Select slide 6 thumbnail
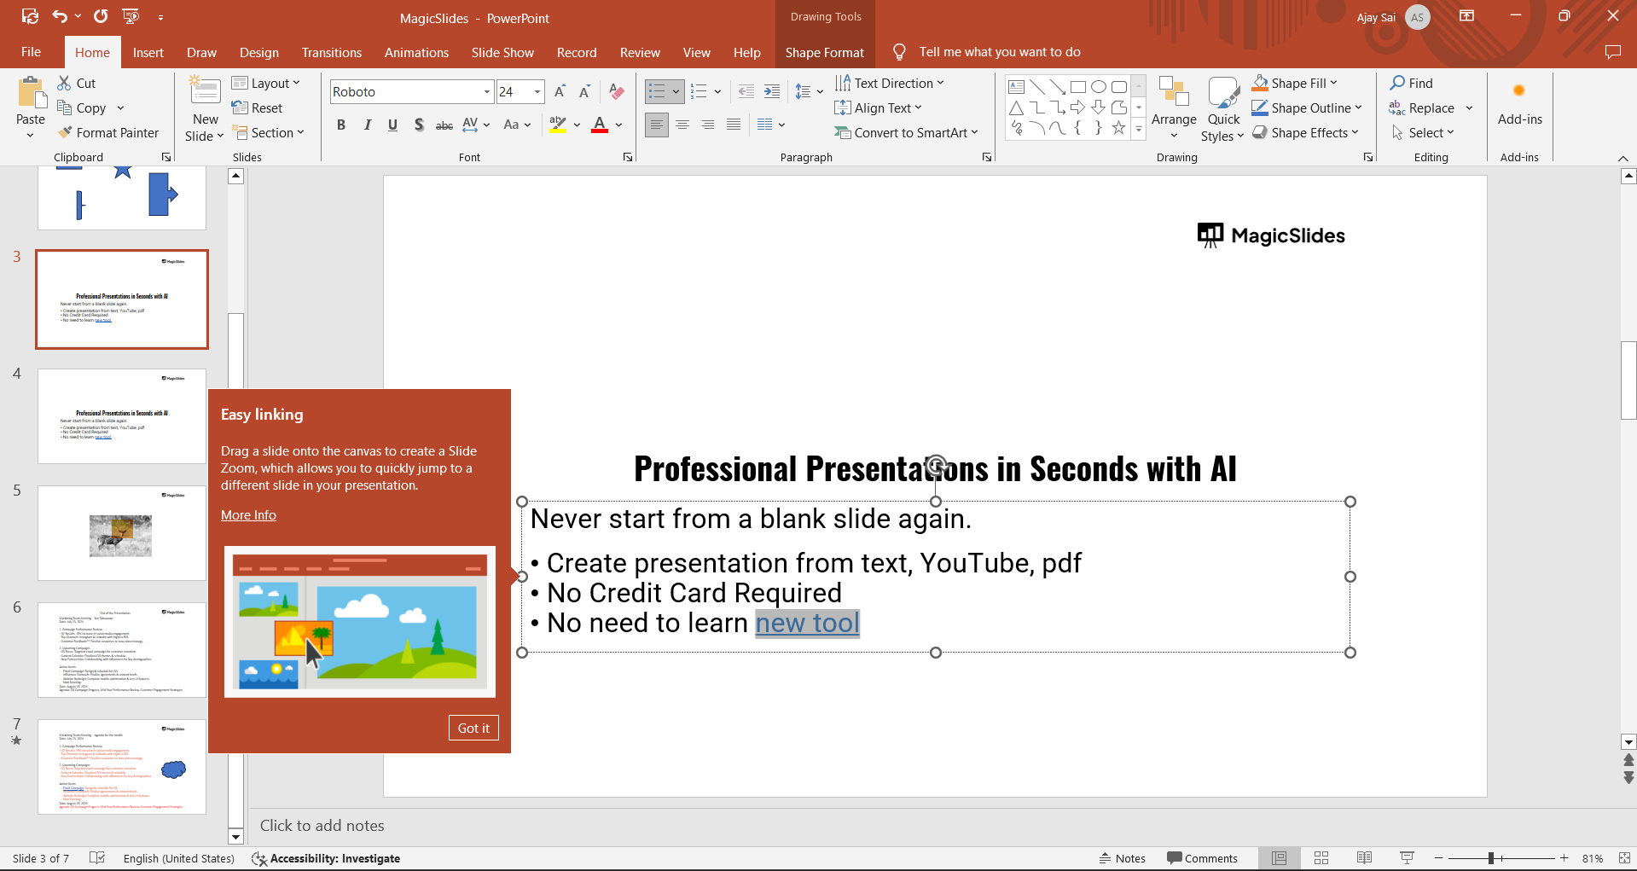 tap(122, 650)
